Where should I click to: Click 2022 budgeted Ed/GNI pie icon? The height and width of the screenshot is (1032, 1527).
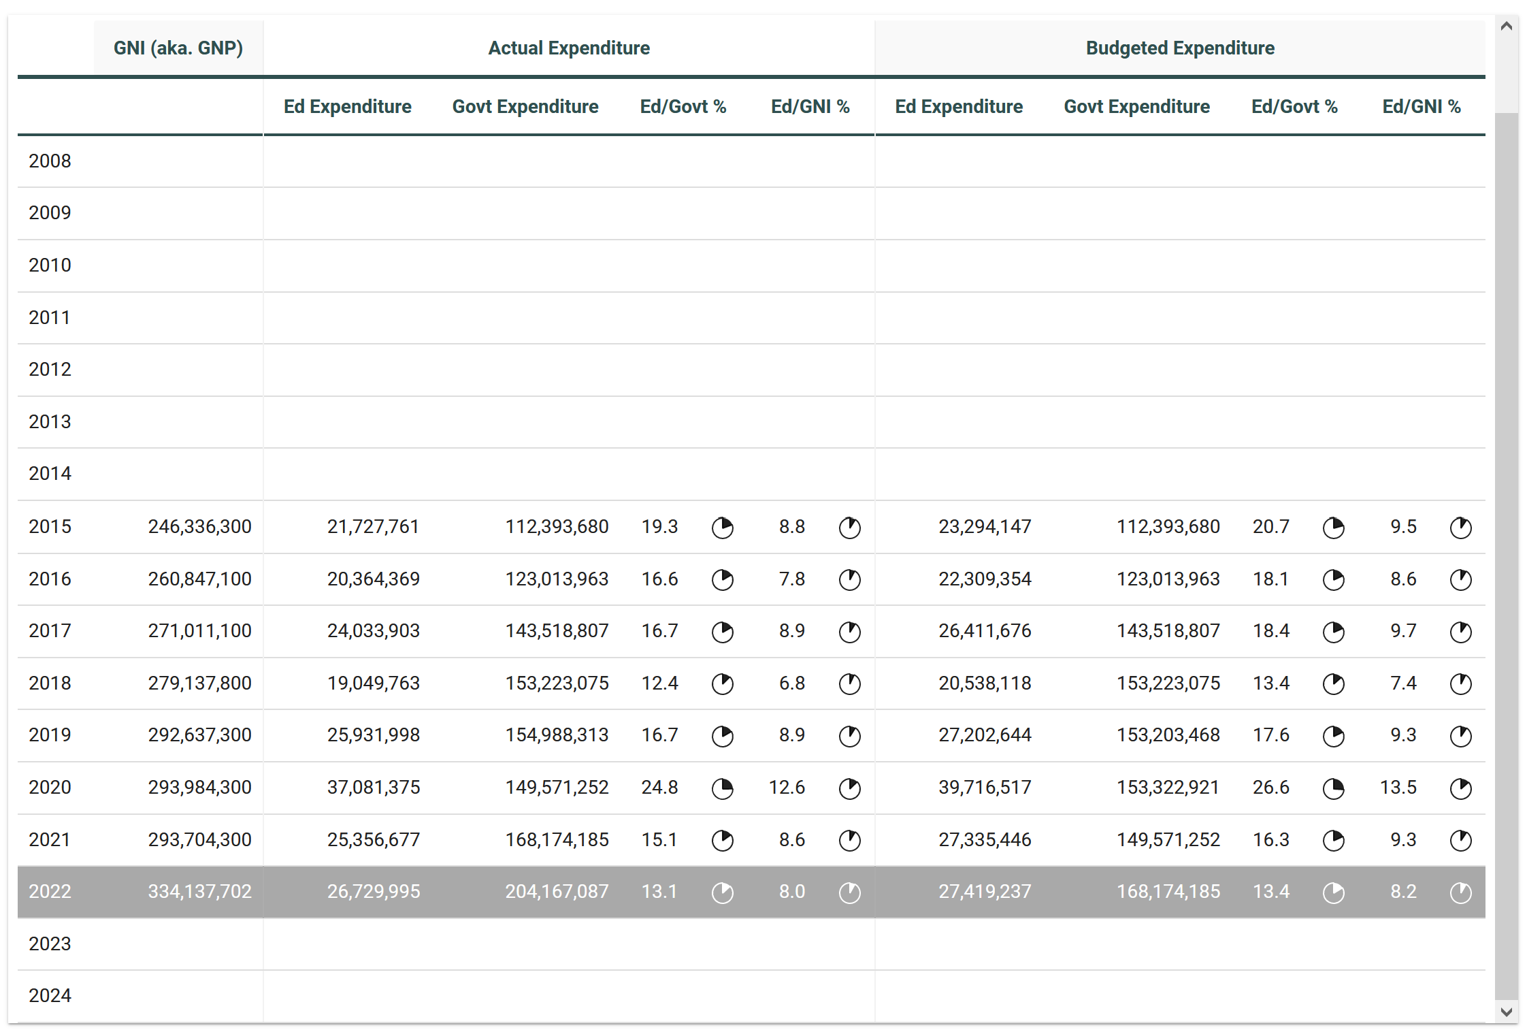tap(1460, 892)
